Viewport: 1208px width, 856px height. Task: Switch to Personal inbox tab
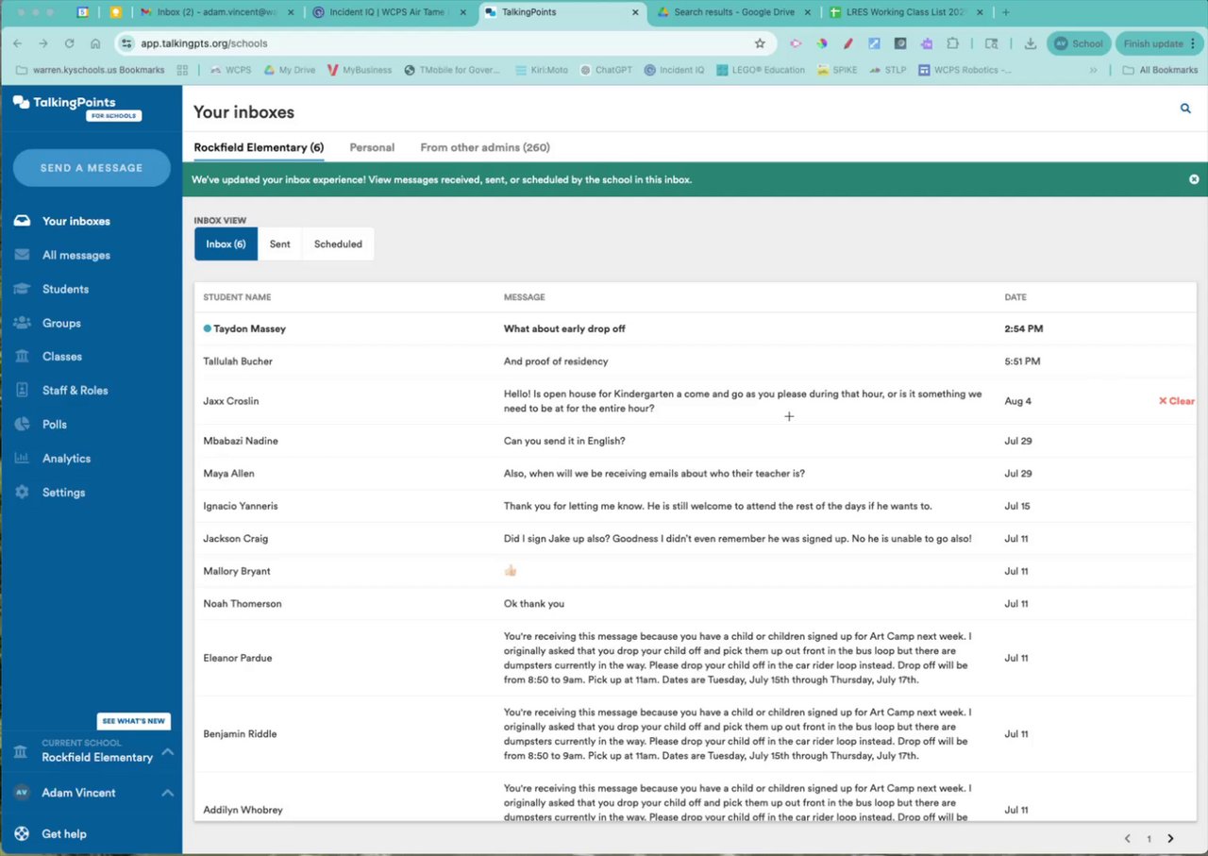372,147
